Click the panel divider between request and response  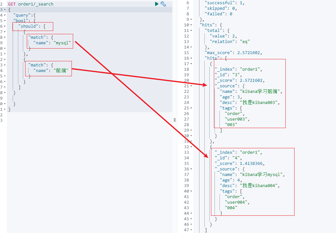(175, 120)
